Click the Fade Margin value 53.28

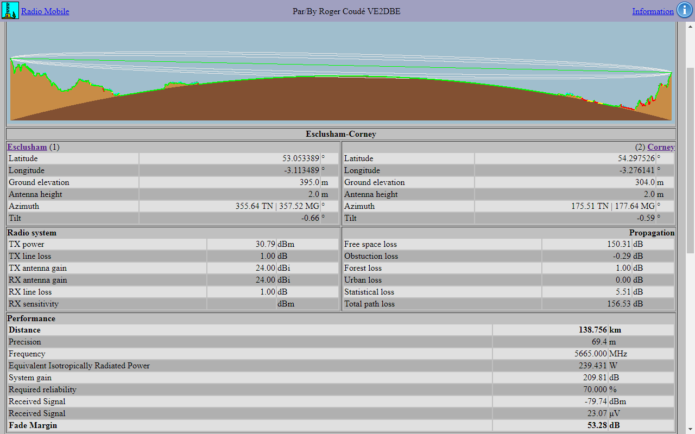pos(597,425)
